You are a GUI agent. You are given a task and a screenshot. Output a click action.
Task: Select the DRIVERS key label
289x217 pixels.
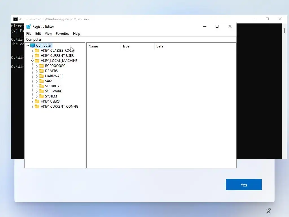51,71
